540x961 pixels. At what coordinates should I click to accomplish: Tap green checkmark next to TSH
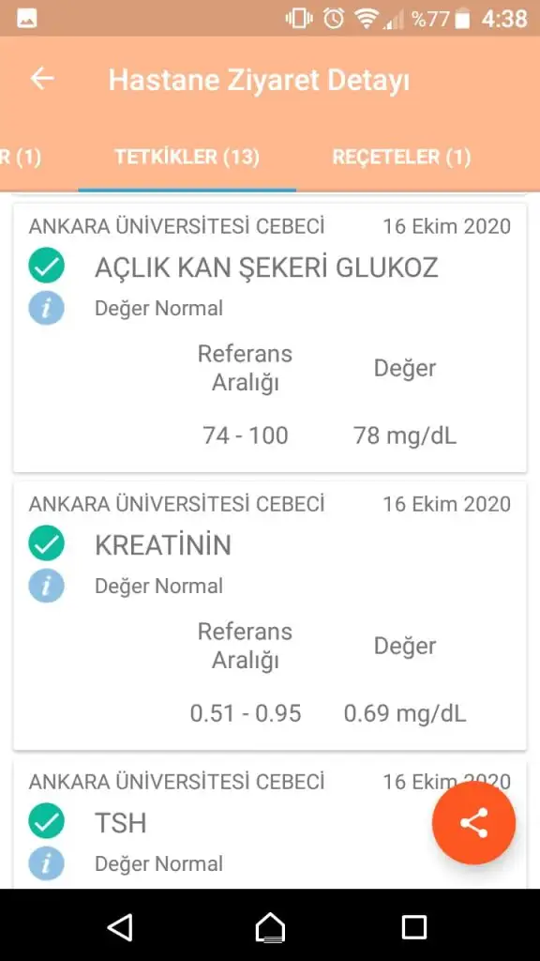point(47,821)
